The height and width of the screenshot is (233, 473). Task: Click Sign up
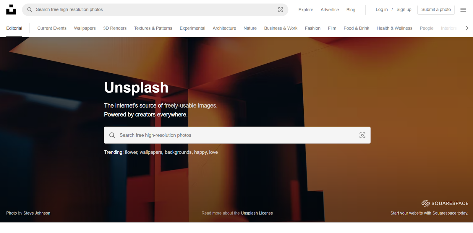point(404,9)
